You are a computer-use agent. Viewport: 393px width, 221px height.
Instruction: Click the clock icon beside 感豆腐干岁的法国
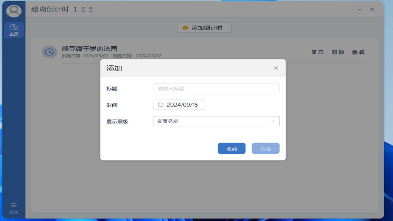(x=49, y=52)
